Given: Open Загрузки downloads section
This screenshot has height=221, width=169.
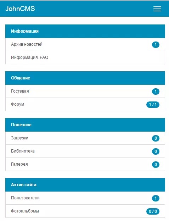Looking at the screenshot, I should [x=85, y=138].
